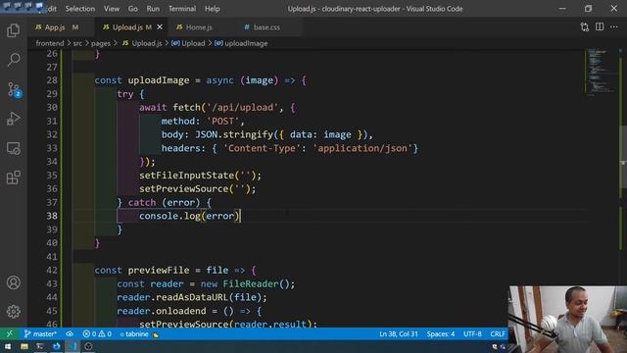
Task: Open the OBS icon in the taskbar
Action: click(x=88, y=346)
